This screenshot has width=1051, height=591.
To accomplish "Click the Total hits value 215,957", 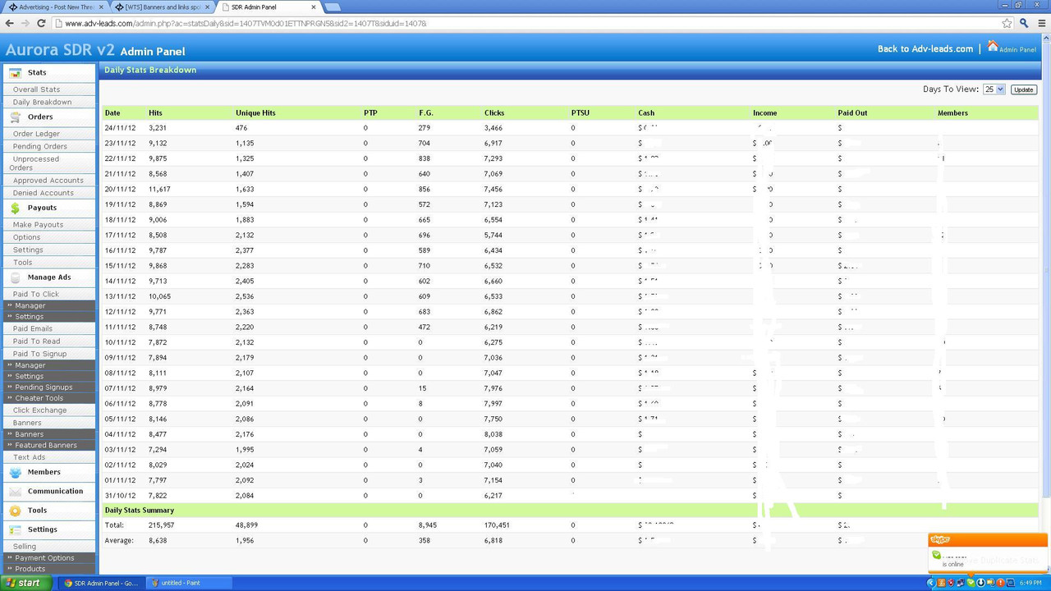I will [x=162, y=525].
